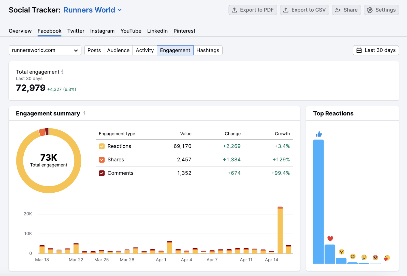Viewport: 407px width, 276px height.
Task: Click the heart reaction emoji
Action: 330,238
